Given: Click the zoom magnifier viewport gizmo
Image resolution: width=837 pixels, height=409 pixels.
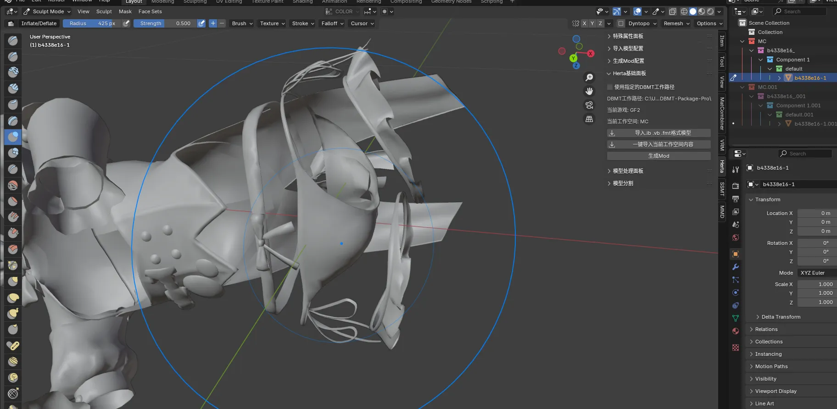Looking at the screenshot, I should pos(589,77).
